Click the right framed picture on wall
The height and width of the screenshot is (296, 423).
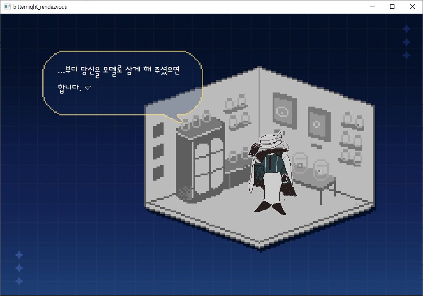[319, 123]
